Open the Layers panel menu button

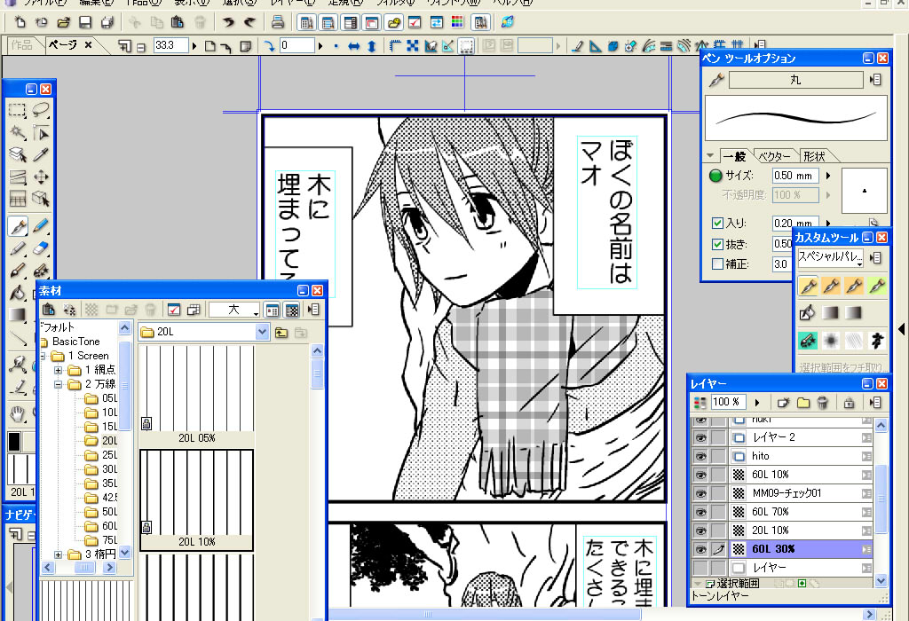875,402
